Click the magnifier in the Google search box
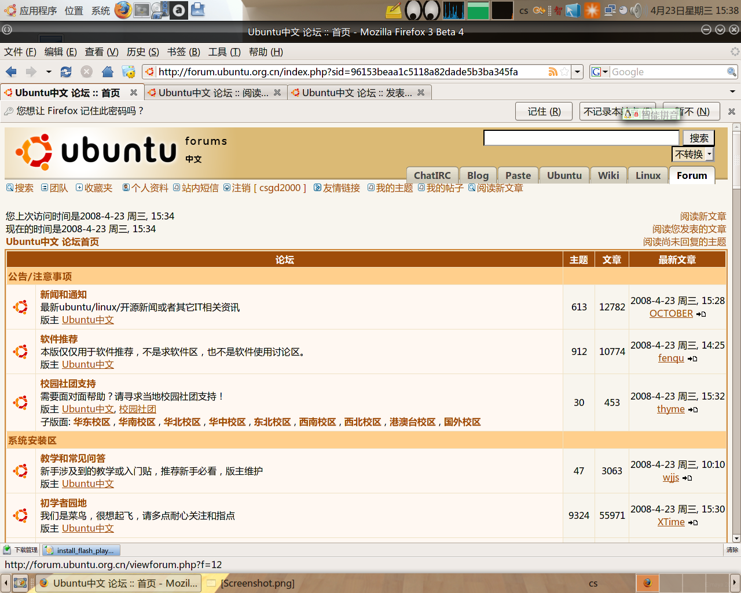 (x=732, y=72)
